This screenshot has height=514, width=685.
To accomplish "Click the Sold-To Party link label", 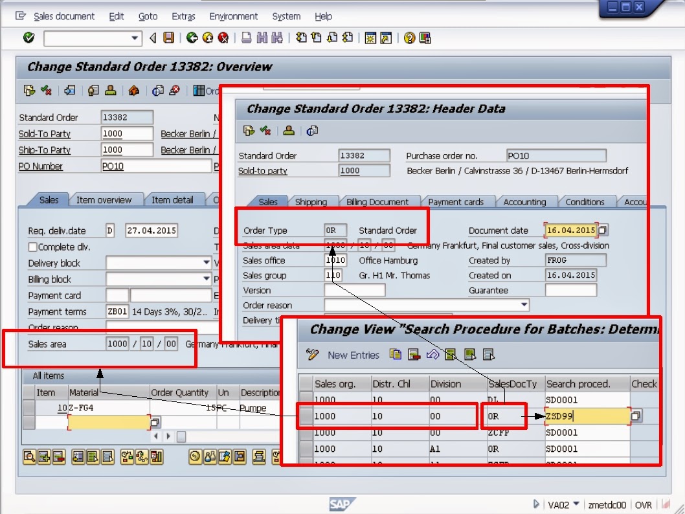I will [x=45, y=134].
